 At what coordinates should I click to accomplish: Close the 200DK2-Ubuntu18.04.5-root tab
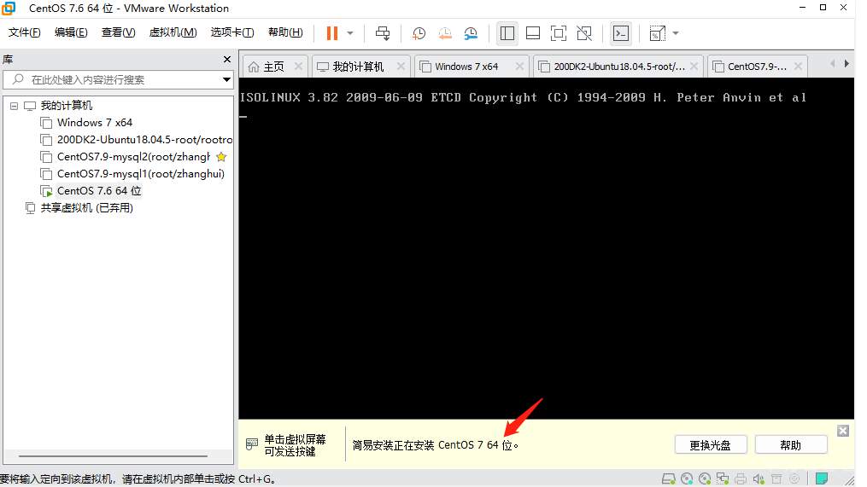694,67
